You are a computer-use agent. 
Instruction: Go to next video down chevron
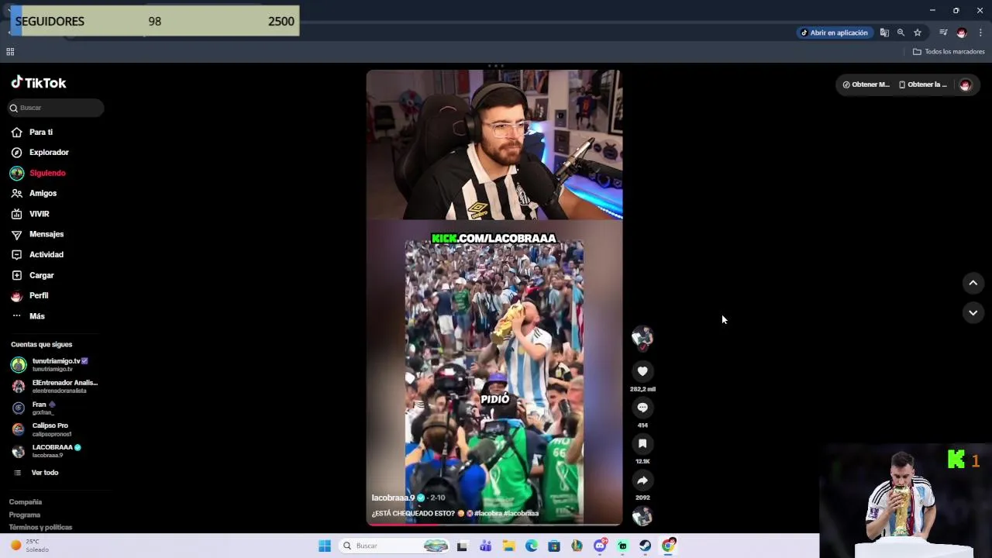point(973,312)
